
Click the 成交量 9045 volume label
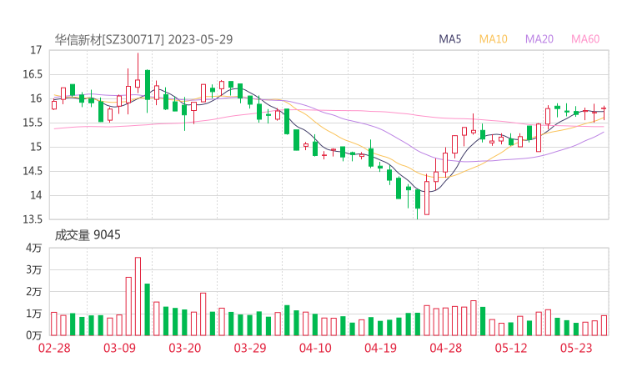click(88, 235)
